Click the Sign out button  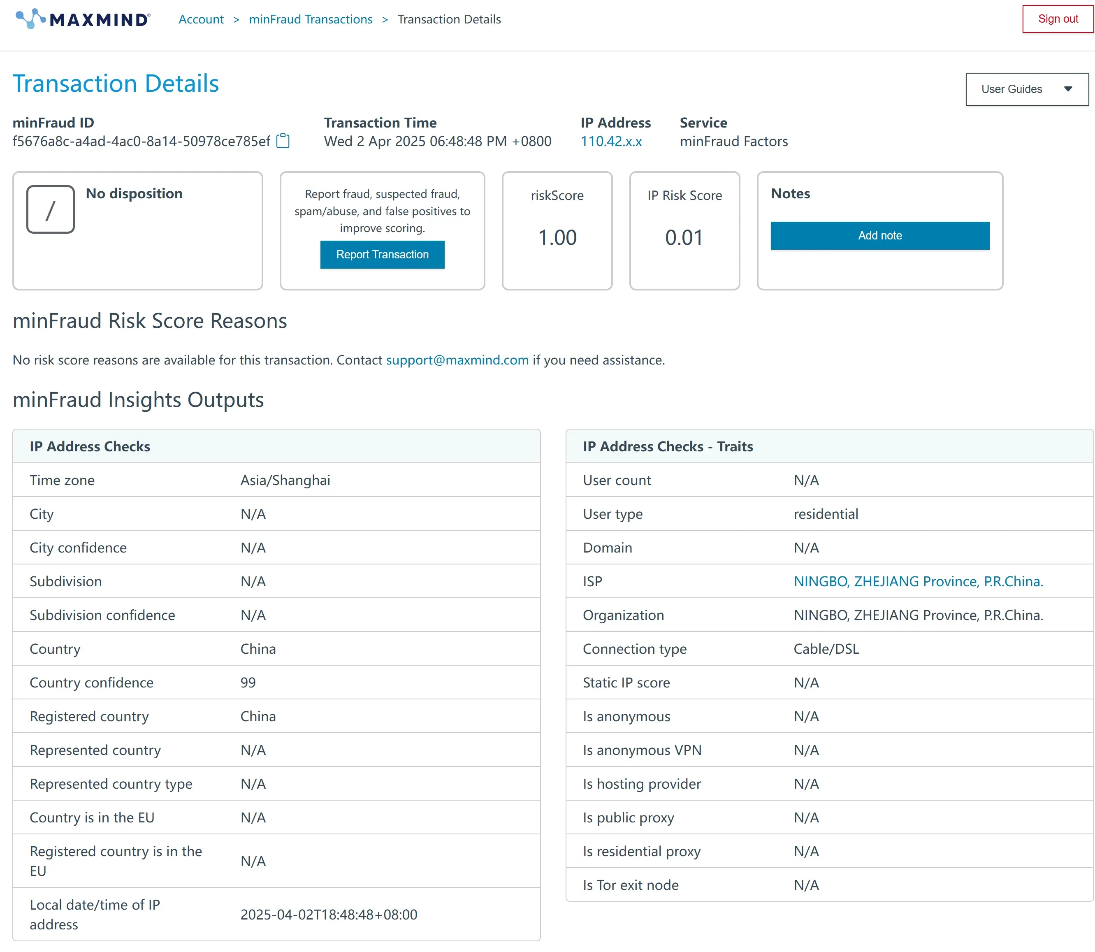point(1057,19)
